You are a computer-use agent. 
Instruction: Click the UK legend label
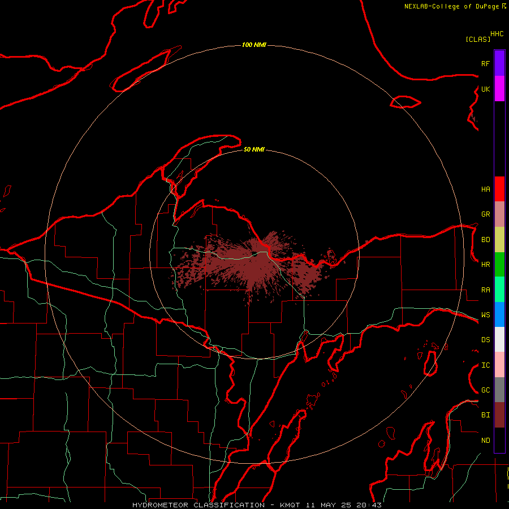click(x=485, y=89)
